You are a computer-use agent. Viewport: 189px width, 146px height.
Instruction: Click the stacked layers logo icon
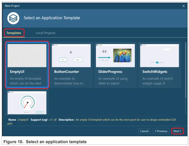(x=13, y=18)
